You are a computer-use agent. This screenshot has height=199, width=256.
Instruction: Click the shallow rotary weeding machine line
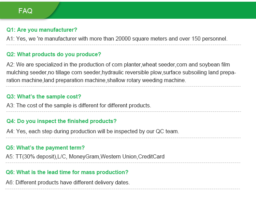point(96,80)
